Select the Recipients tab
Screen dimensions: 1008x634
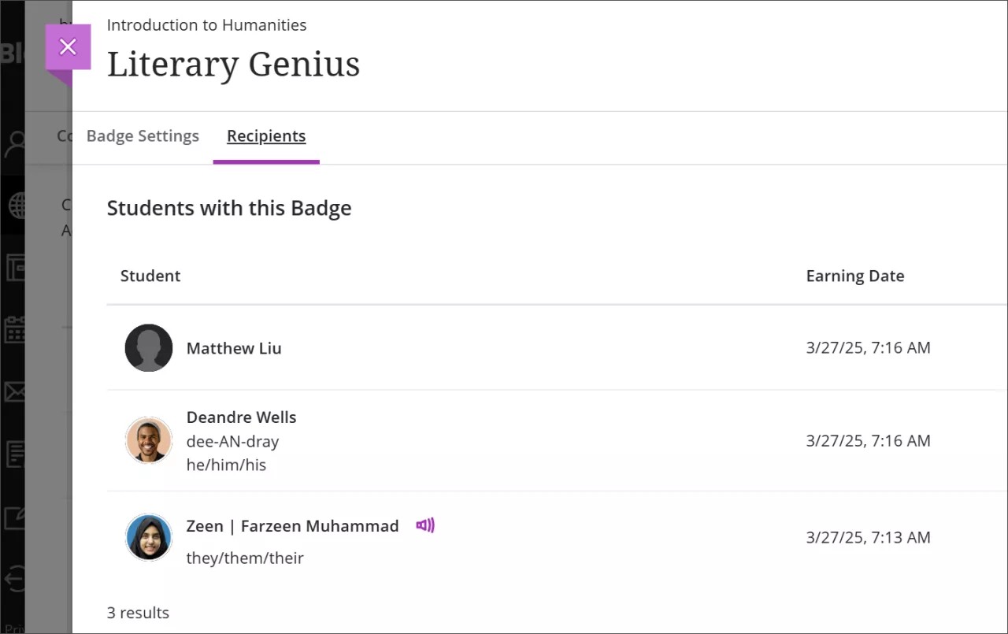[x=266, y=136]
